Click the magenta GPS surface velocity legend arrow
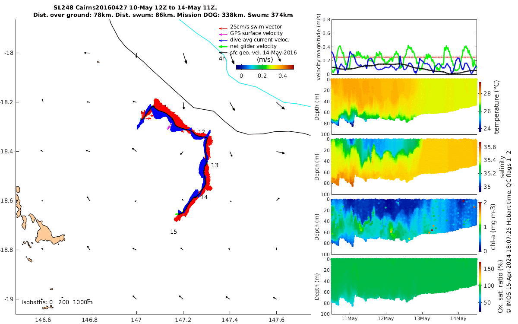The height and width of the screenshot is (324, 518). tap(223, 34)
